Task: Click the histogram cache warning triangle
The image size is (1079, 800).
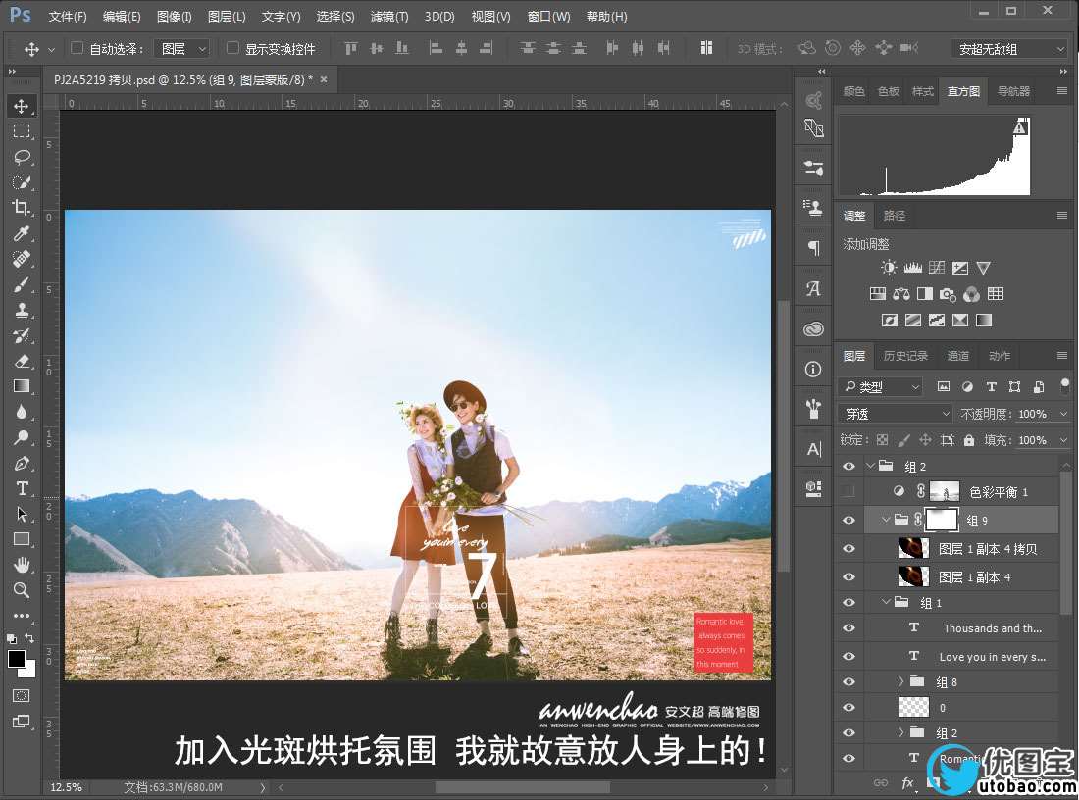Action: click(x=1020, y=127)
